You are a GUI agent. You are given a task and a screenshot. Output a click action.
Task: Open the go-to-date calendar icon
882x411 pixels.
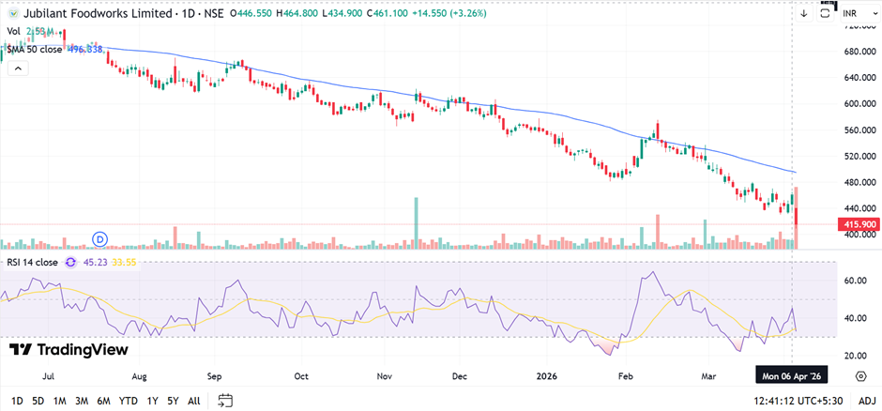[x=225, y=401]
